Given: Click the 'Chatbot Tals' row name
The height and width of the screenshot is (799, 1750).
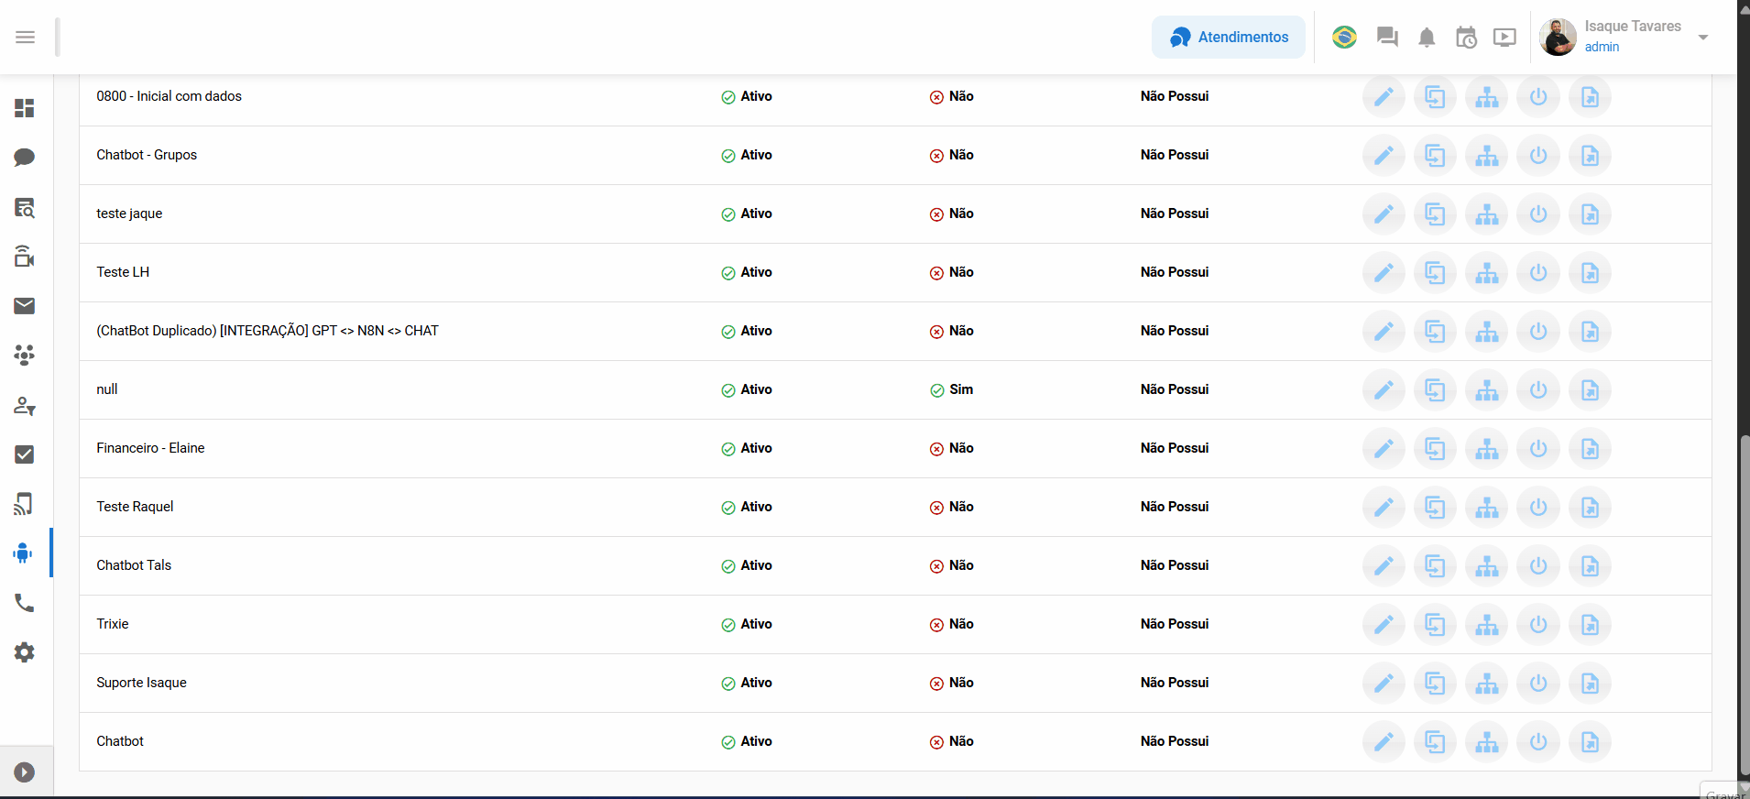Looking at the screenshot, I should [x=134, y=565].
